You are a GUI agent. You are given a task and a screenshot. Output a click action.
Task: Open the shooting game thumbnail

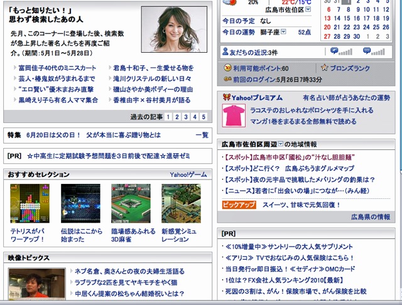(80, 203)
